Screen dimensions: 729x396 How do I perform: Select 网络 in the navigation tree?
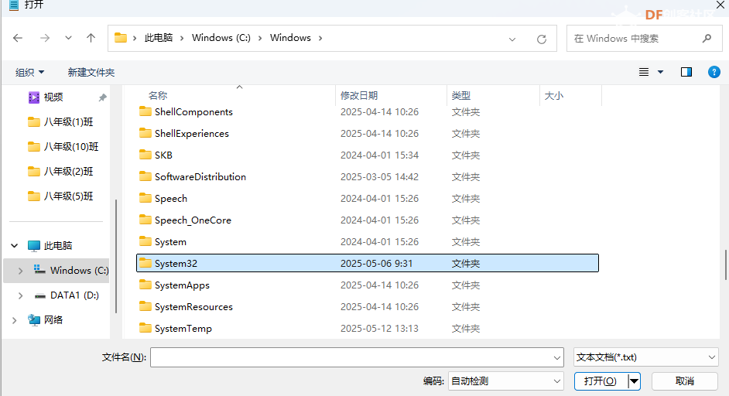tap(53, 319)
